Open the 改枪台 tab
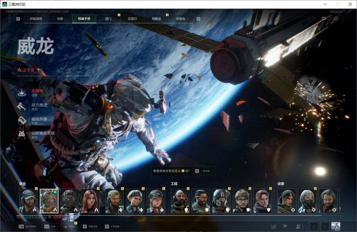The image size is (357, 232). click(180, 19)
